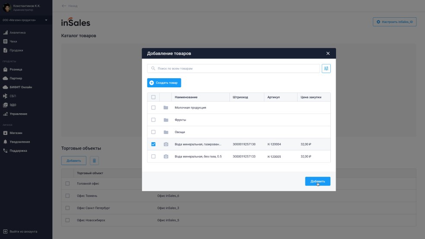The image size is (425, 239).
Task: Check the Офис Санкт-Петербург checkbox
Action: pos(67,208)
